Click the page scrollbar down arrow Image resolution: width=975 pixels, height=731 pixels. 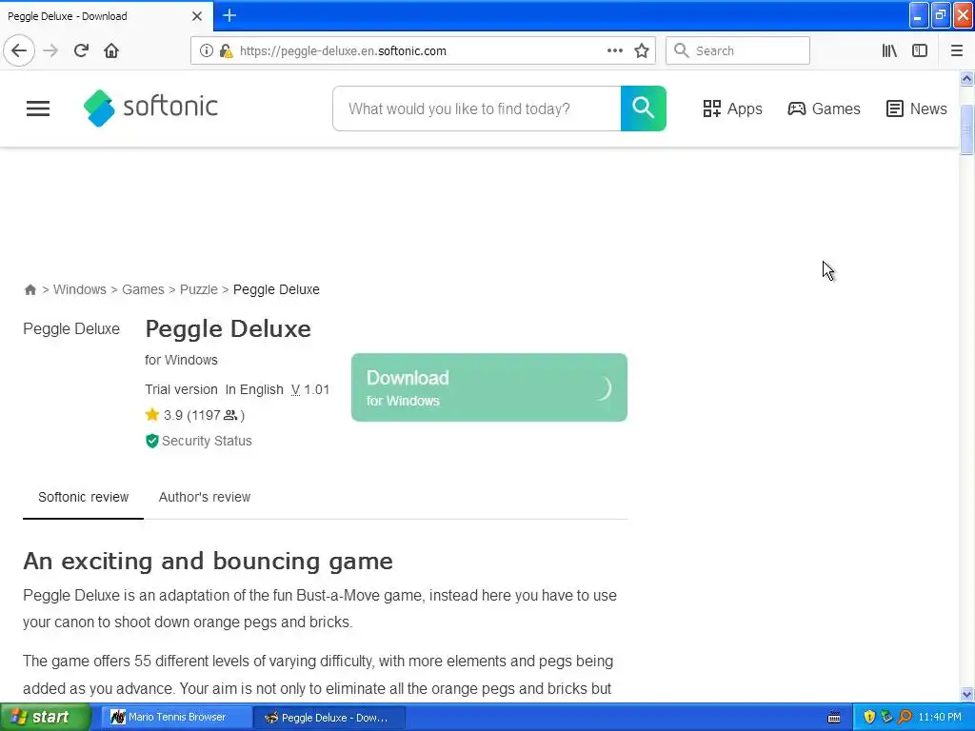[966, 694]
